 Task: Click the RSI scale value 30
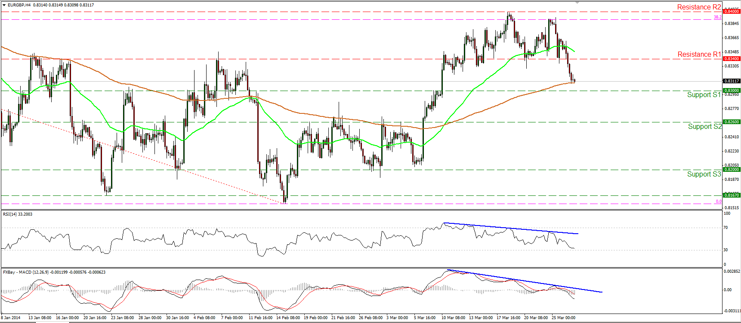pyautogui.click(x=726, y=250)
